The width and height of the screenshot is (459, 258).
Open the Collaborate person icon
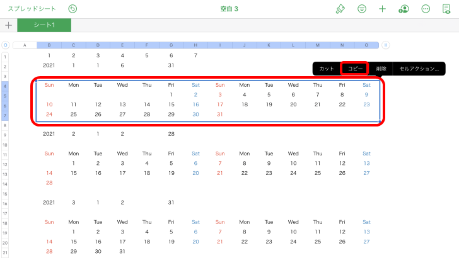(x=404, y=9)
